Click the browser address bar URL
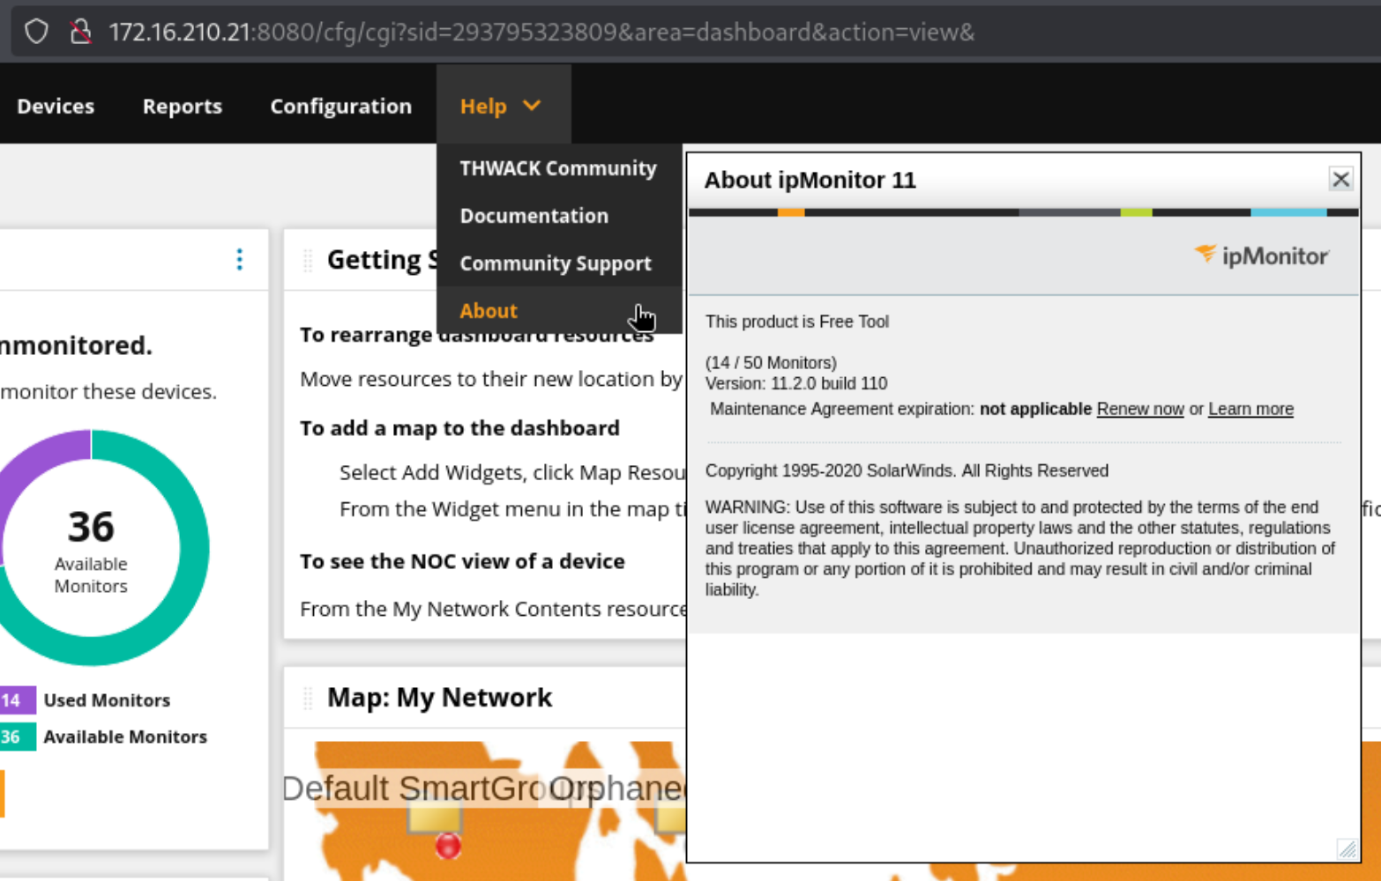The width and height of the screenshot is (1381, 881). (541, 32)
